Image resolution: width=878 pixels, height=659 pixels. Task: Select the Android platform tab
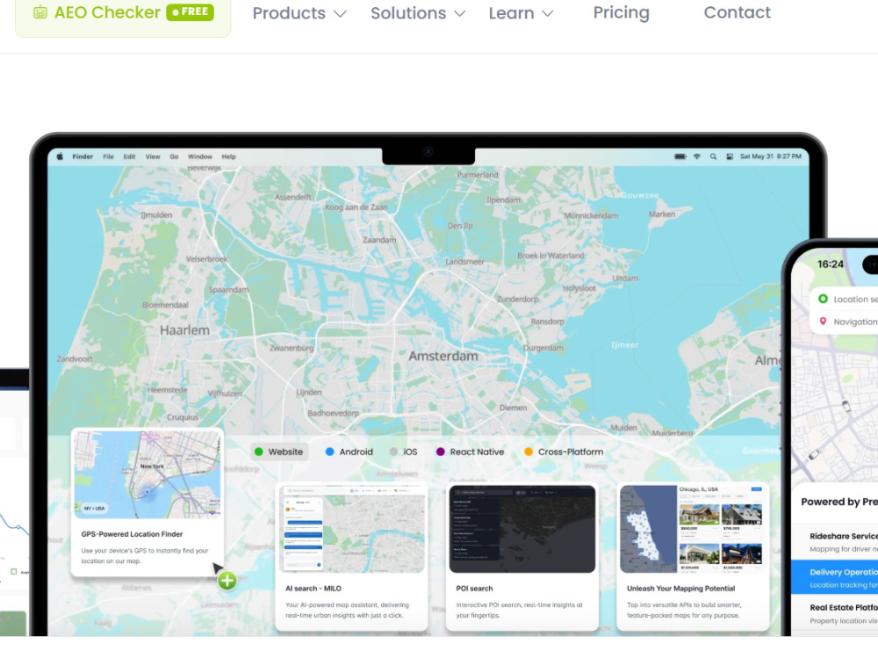[x=349, y=452]
